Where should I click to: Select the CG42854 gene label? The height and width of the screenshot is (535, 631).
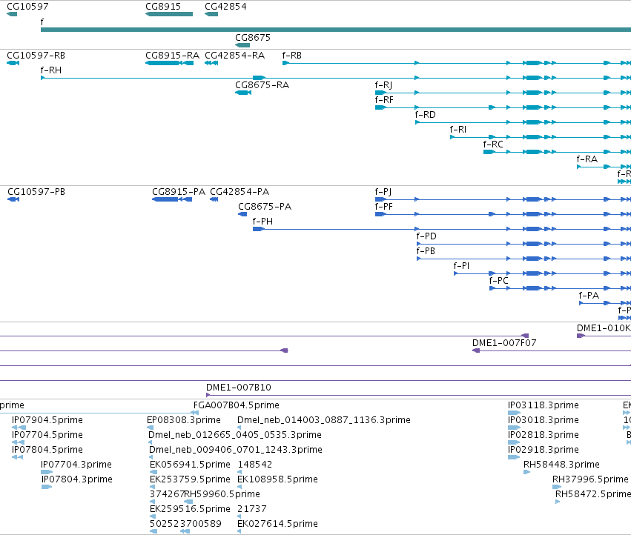[x=225, y=7]
